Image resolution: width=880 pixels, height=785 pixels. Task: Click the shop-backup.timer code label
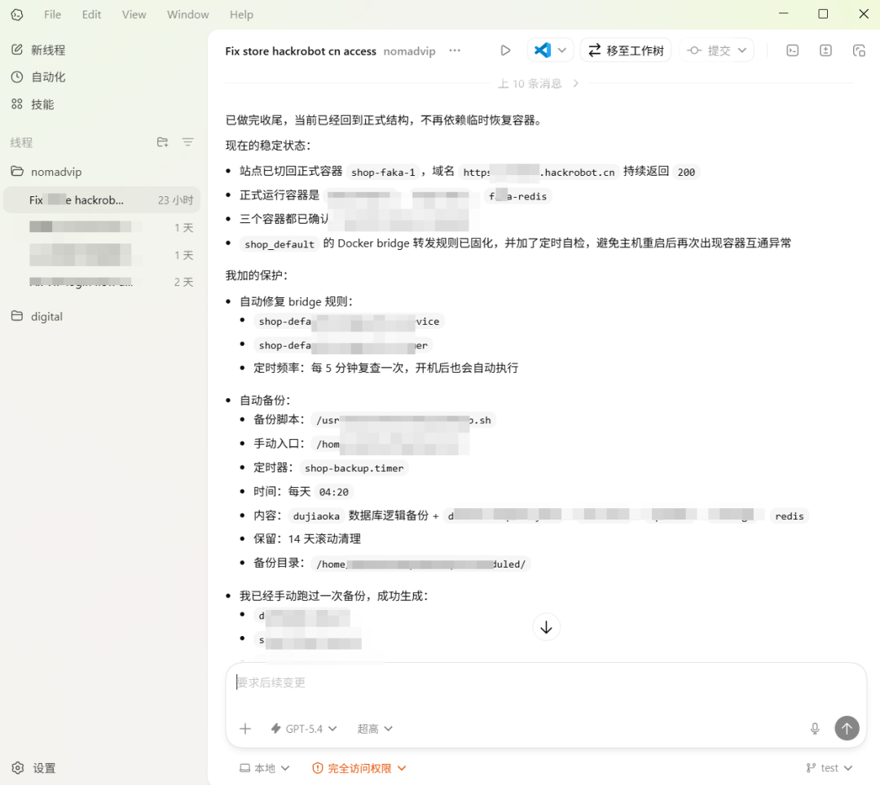pyautogui.click(x=354, y=468)
